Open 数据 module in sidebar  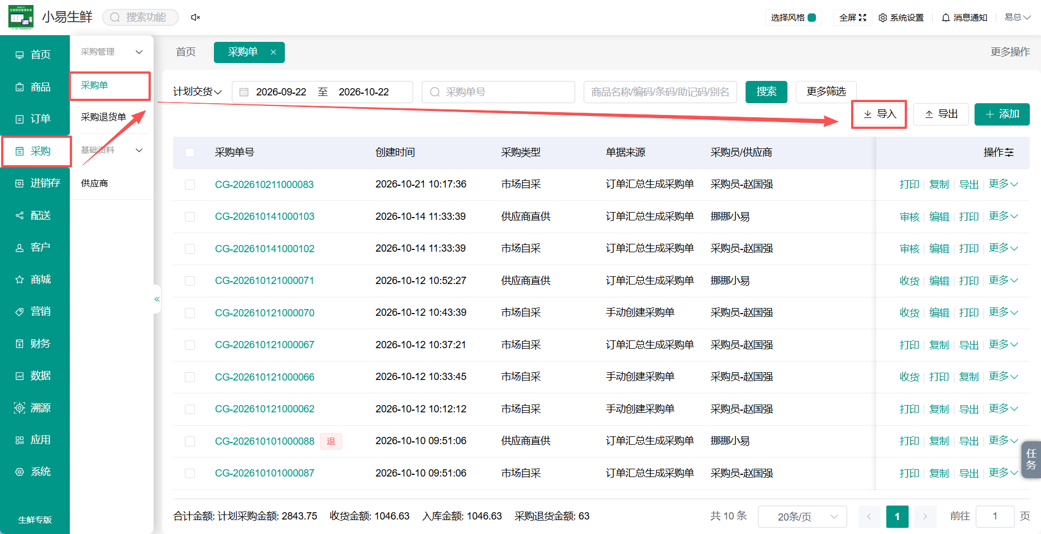[x=35, y=376]
